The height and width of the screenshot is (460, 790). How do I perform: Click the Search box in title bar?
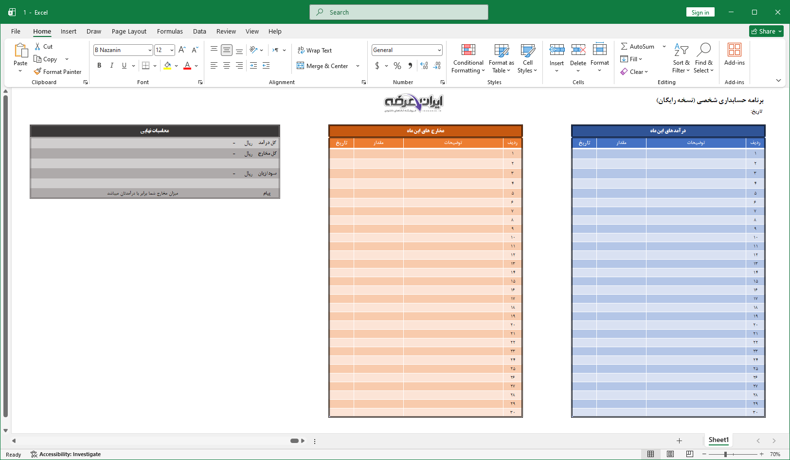click(x=399, y=12)
